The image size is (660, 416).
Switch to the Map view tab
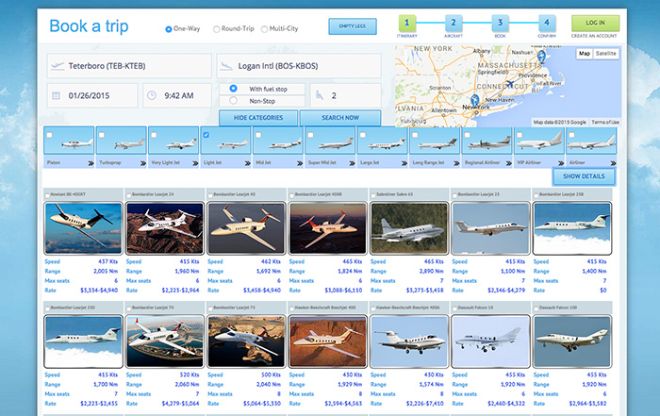585,54
